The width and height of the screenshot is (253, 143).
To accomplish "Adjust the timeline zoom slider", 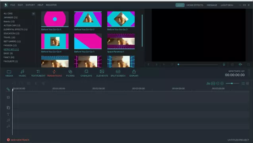I will point(232,83).
